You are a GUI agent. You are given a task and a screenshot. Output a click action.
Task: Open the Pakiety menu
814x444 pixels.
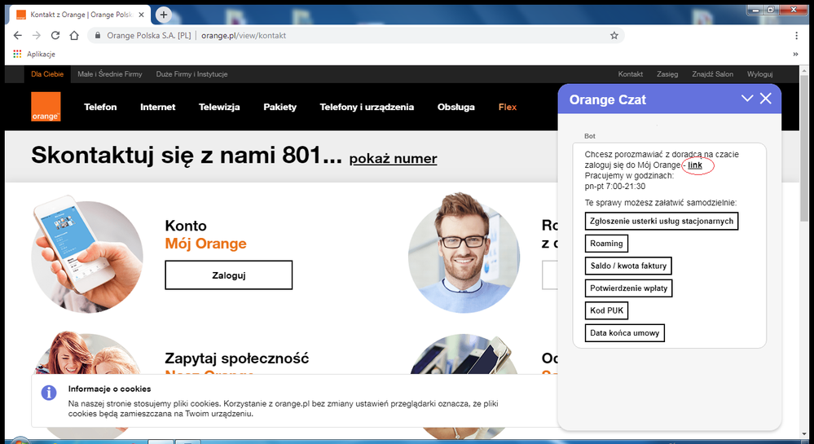coord(279,107)
